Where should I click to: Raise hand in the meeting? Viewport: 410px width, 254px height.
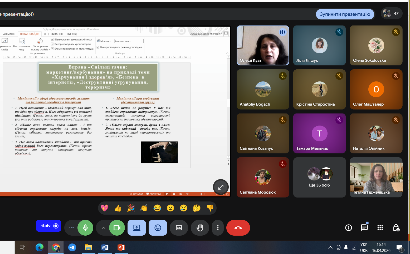pos(200,228)
